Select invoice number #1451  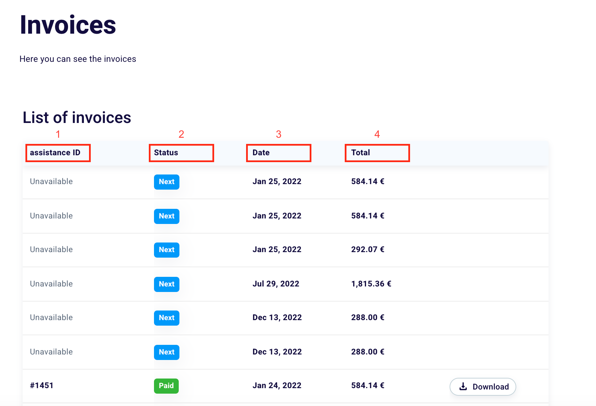click(42, 385)
